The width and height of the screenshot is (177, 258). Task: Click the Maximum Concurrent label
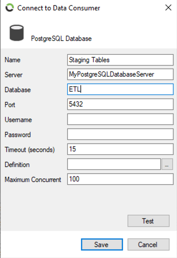click(x=33, y=179)
